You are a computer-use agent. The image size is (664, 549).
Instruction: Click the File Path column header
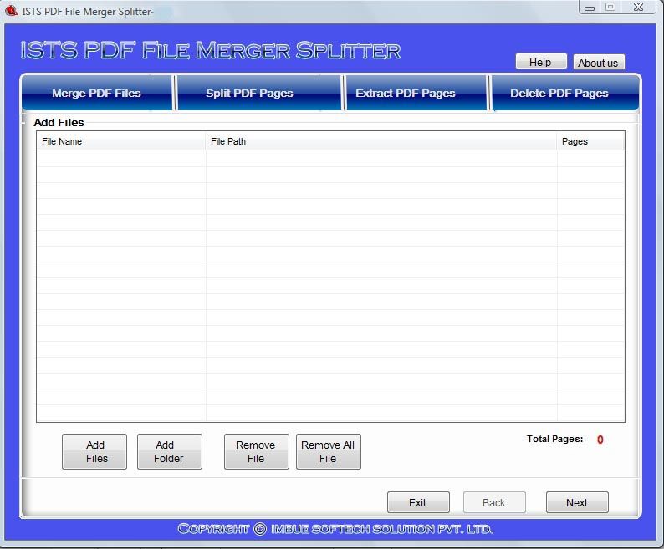381,141
